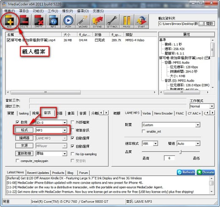
Task: Switch to the Vorbis encoder tab
Action: (147, 113)
